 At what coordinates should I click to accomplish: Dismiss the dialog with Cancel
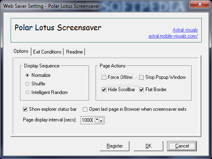(182, 146)
